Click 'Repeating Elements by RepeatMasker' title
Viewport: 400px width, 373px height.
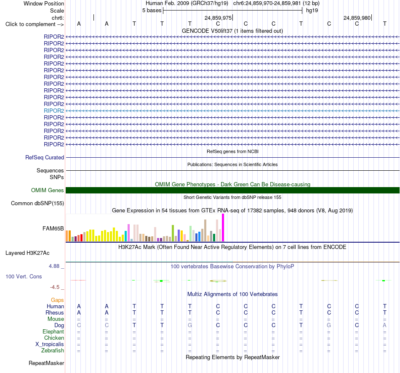[233, 357]
